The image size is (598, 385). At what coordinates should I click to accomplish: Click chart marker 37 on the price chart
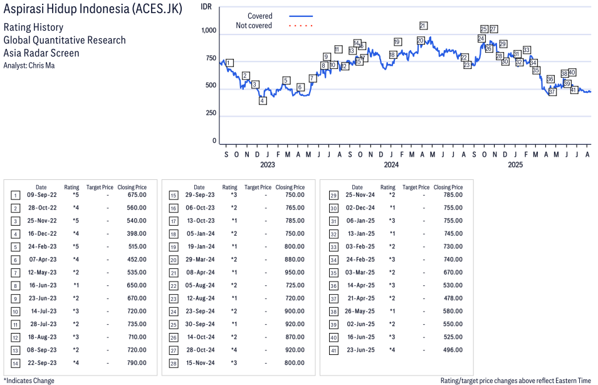(x=552, y=92)
